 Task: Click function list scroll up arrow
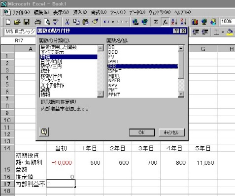(181, 48)
